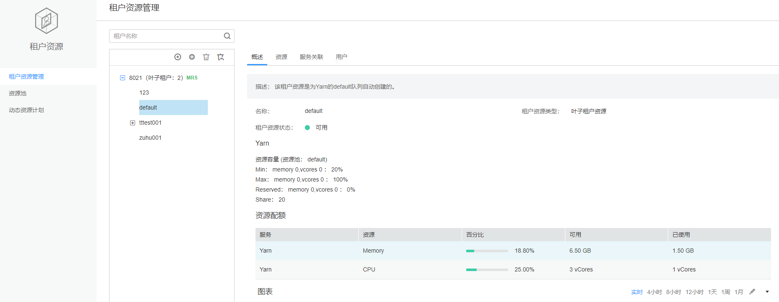779x302 pixels.
Task: Collapse the 8021 tenant tree node
Action: click(123, 78)
